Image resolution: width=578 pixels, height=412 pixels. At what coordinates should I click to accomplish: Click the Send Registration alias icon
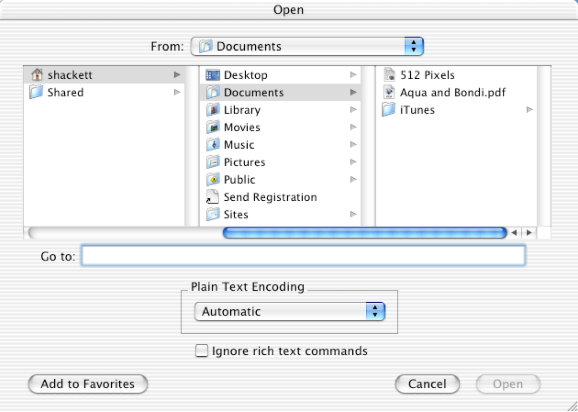tap(212, 197)
